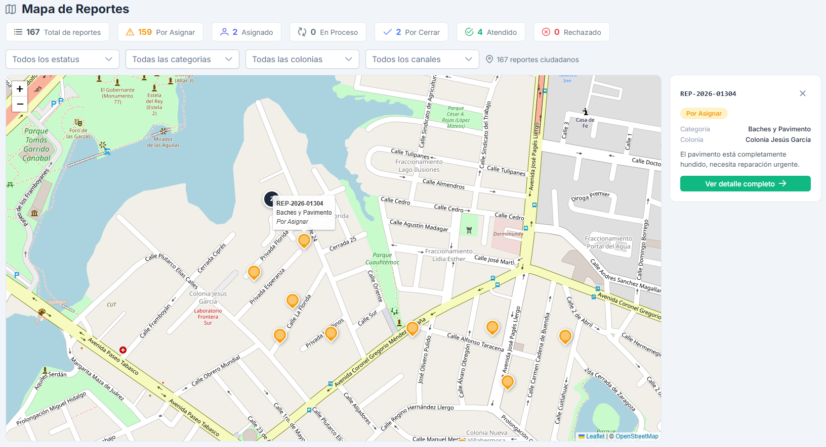Open the Todos los estatus dropdown
The width and height of the screenshot is (826, 447).
tap(62, 59)
